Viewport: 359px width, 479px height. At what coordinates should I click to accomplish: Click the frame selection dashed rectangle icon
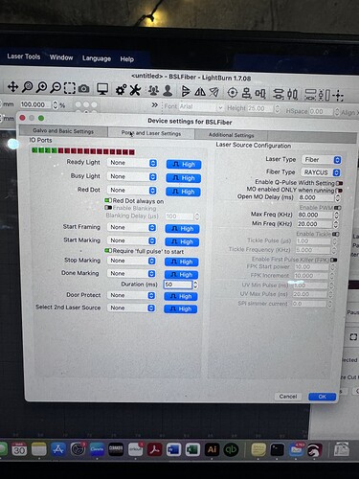(x=70, y=88)
